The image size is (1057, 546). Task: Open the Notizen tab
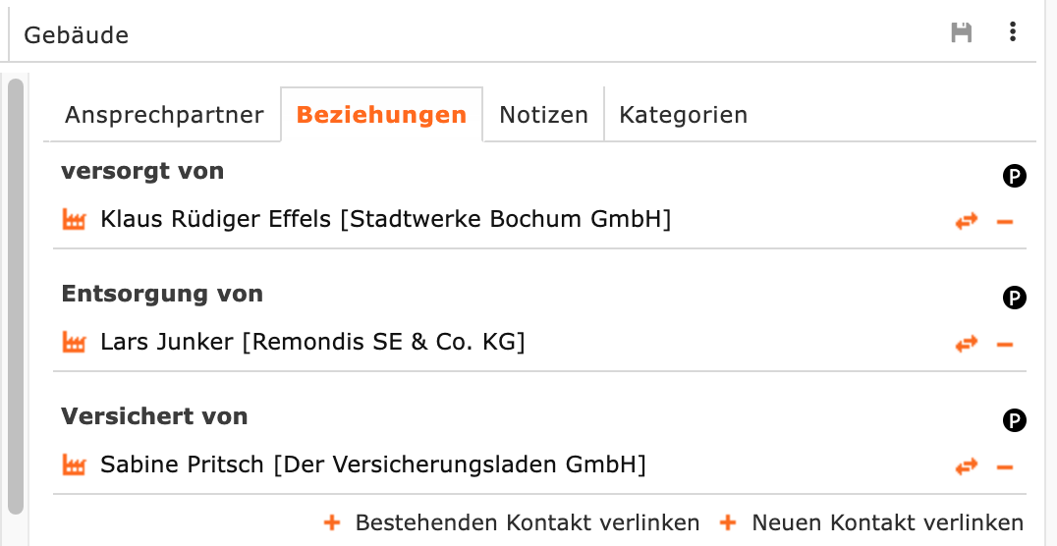coord(543,115)
